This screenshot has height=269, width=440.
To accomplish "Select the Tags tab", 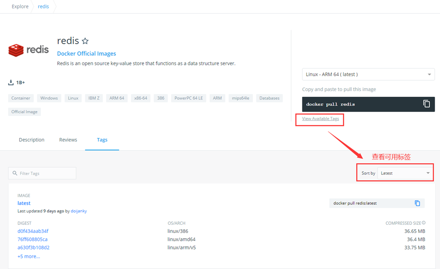I will [102, 140].
